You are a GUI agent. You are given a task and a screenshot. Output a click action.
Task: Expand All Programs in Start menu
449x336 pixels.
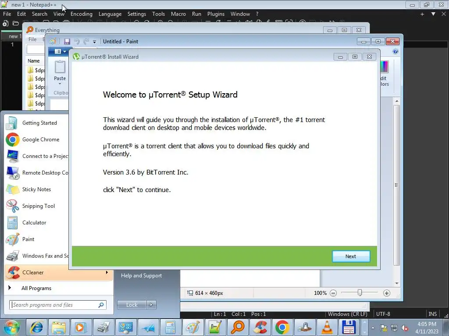(36, 288)
